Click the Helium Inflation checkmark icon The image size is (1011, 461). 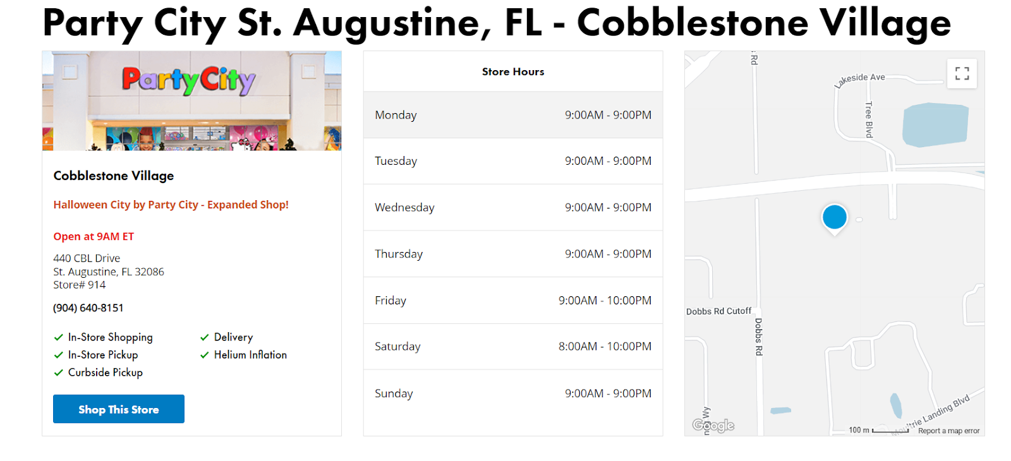(x=205, y=355)
